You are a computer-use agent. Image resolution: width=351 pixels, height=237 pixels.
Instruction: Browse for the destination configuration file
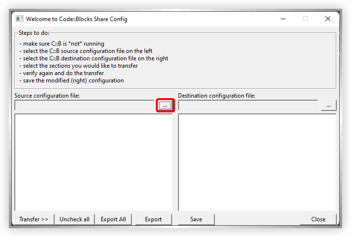click(x=328, y=105)
